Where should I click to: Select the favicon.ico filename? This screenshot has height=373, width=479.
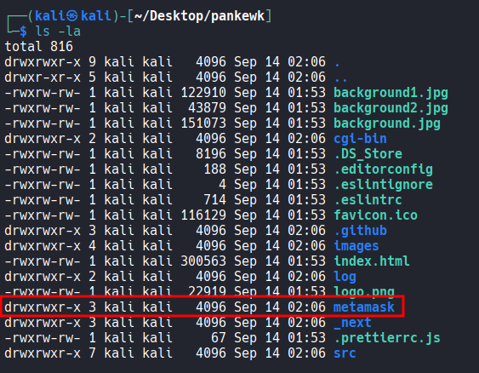click(375, 215)
